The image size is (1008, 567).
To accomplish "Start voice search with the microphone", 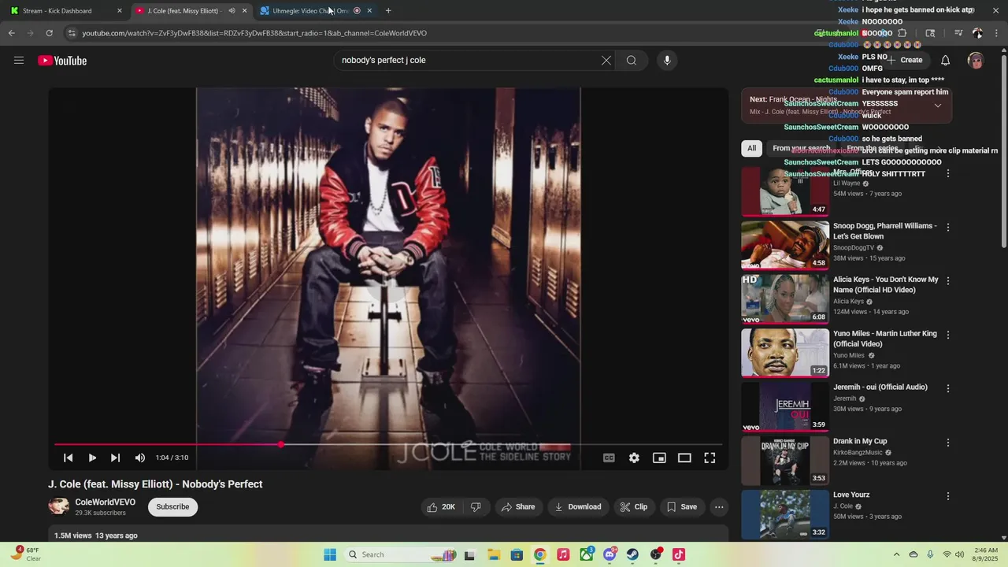I will pos(667,61).
